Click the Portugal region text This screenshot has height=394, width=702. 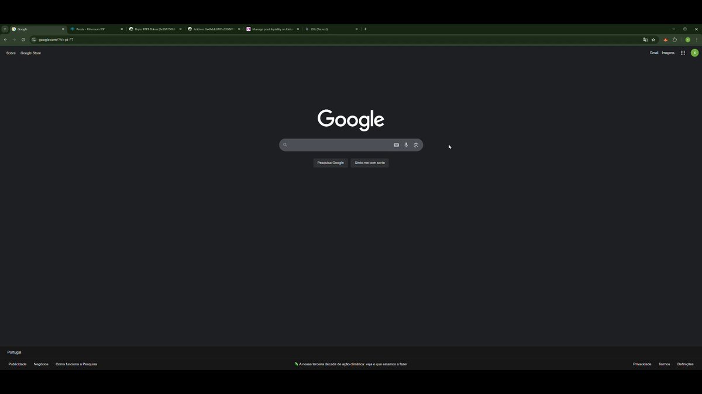[14, 353]
